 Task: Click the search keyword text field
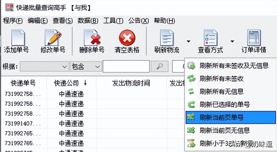tap(126, 66)
